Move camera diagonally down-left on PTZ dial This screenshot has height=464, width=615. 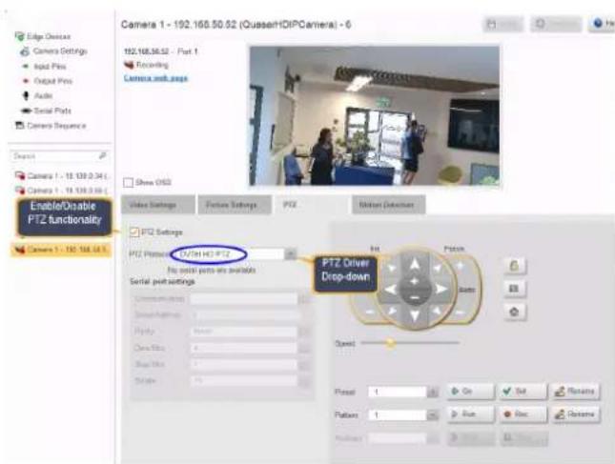[392, 312]
